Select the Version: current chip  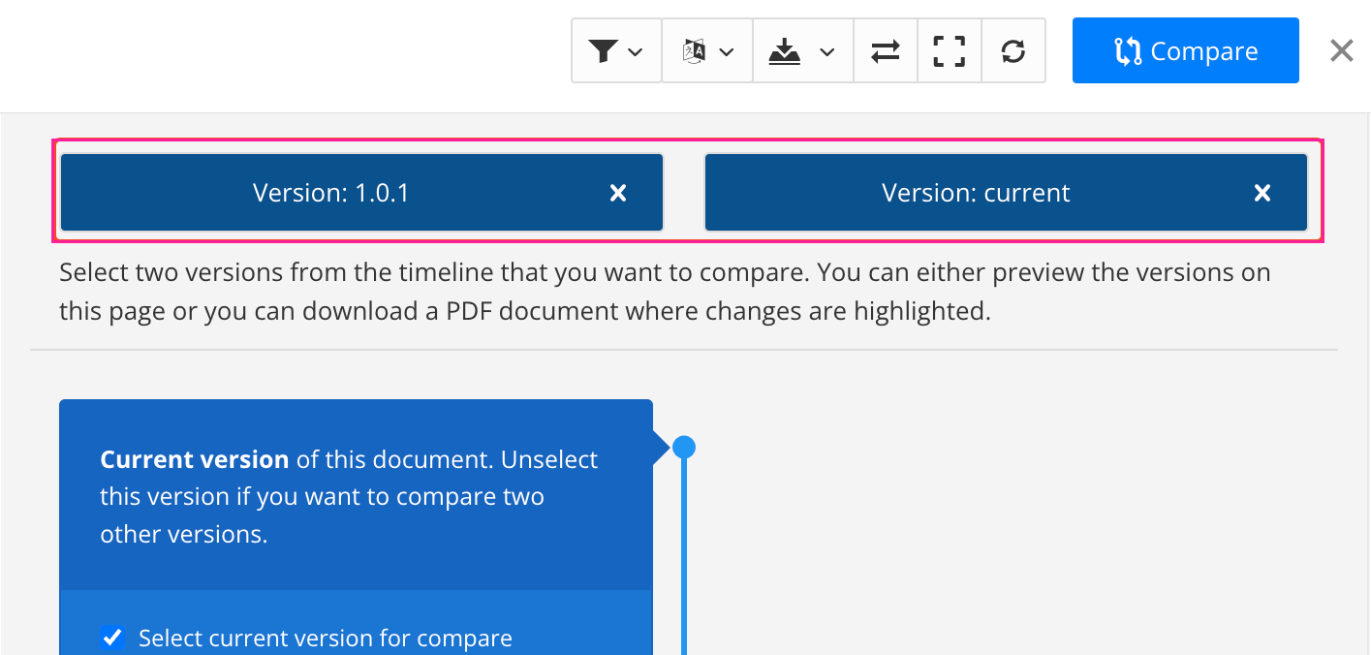pyautogui.click(x=976, y=193)
